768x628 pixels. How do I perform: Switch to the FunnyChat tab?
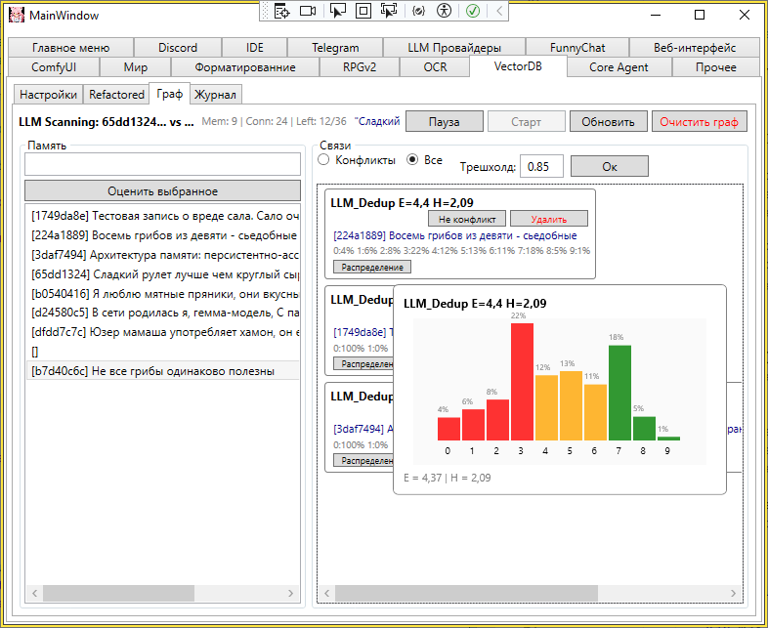pos(577,48)
